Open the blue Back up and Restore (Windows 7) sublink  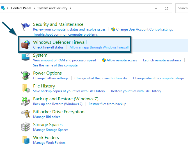pyautogui.click(x=58, y=104)
